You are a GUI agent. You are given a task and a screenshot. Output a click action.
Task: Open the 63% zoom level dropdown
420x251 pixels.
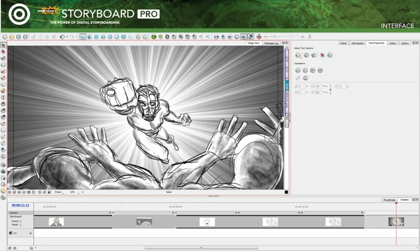(74, 192)
